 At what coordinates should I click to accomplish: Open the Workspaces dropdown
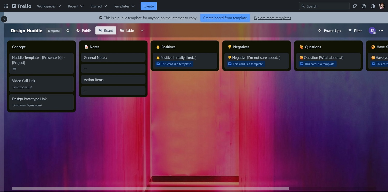click(x=49, y=6)
